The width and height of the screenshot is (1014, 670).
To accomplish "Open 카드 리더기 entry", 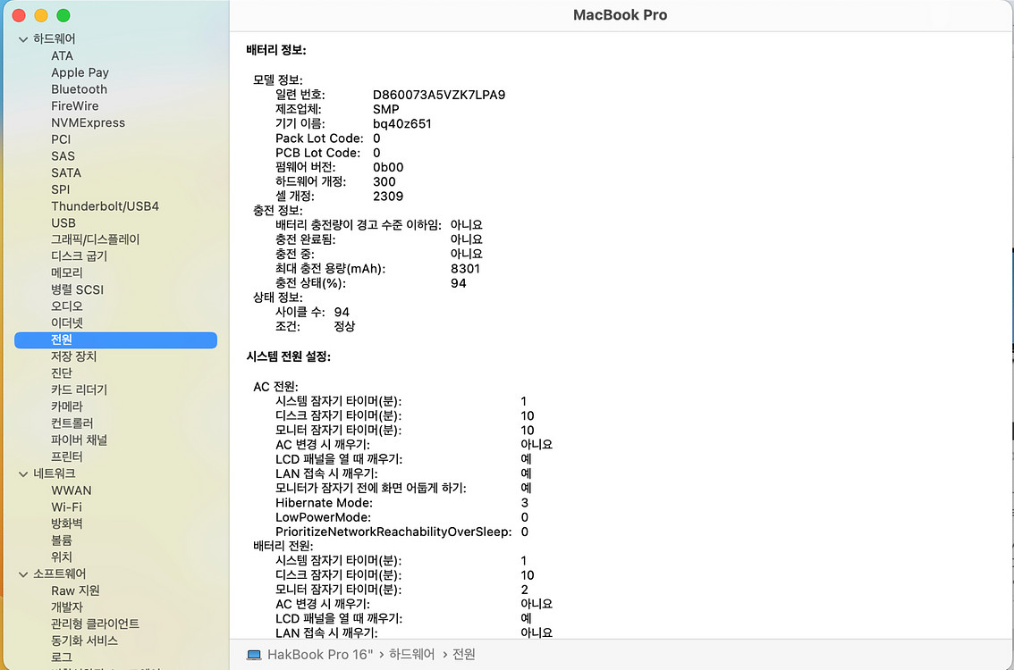I will (79, 390).
